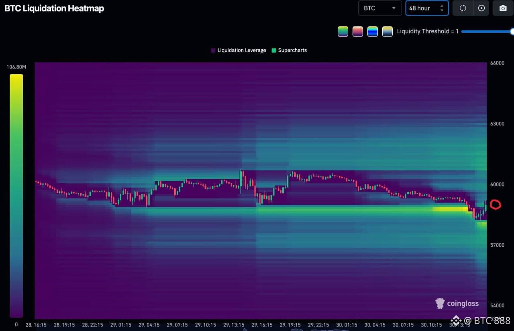Select the blue-yellow color scheme swatch
The width and height of the screenshot is (514, 331).
373,31
